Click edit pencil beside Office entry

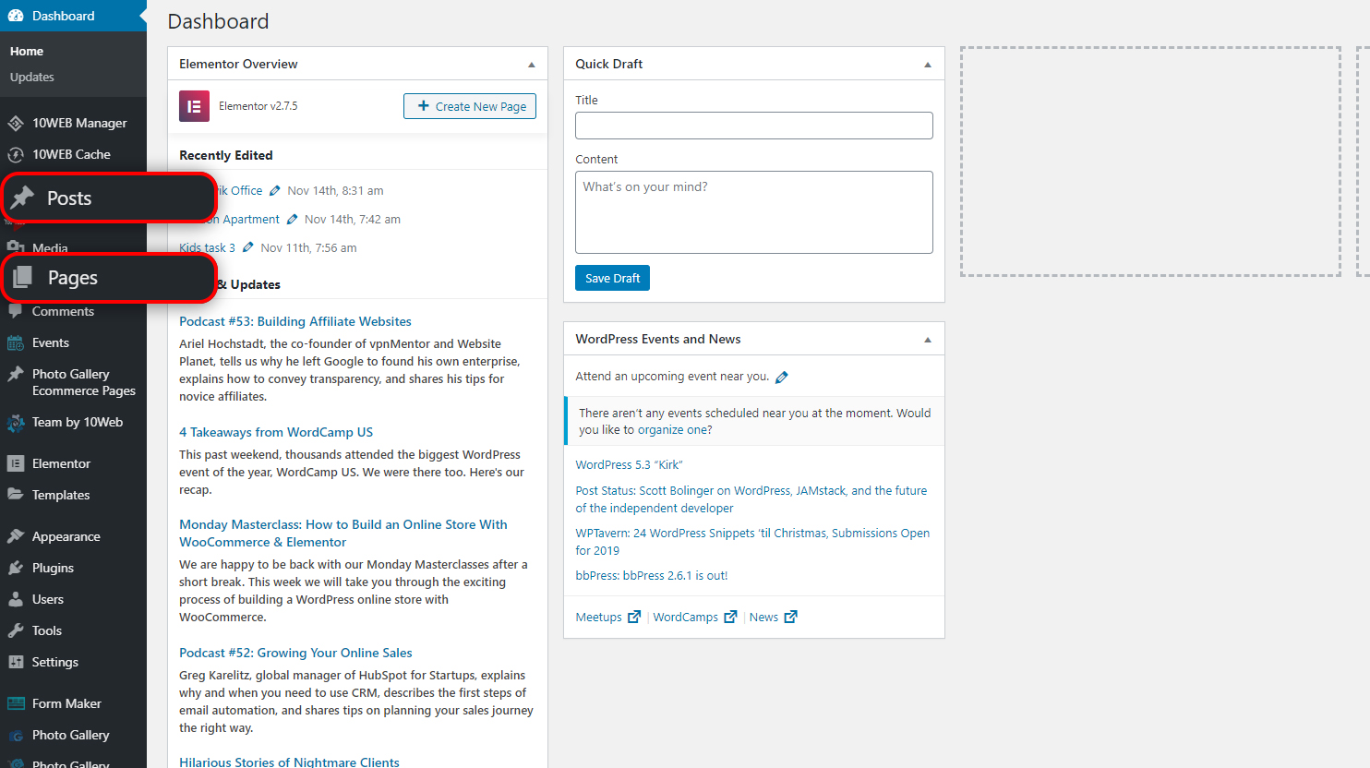coord(274,190)
